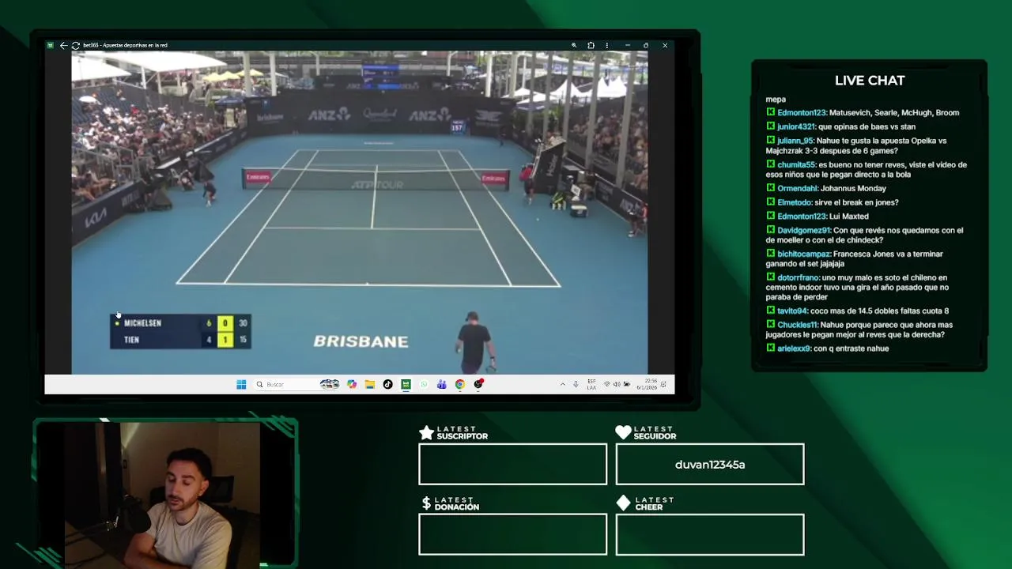Open the network Wi-Fi tray icon
The image size is (1012, 569).
[x=606, y=384]
